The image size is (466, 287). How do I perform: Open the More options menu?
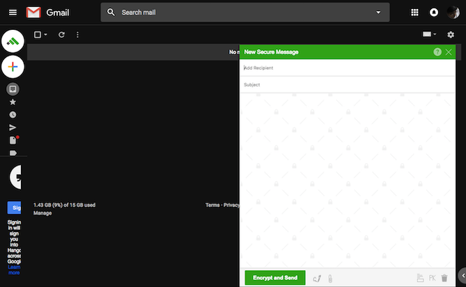point(77,35)
